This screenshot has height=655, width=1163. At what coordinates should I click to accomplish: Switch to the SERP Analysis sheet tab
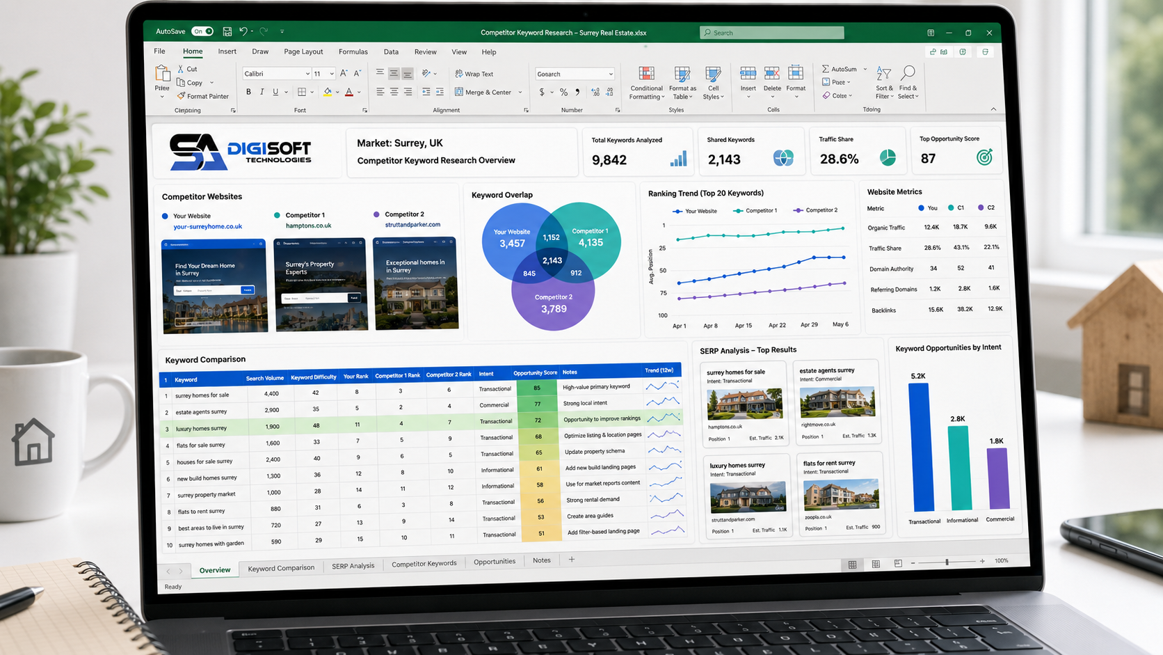[353, 566]
